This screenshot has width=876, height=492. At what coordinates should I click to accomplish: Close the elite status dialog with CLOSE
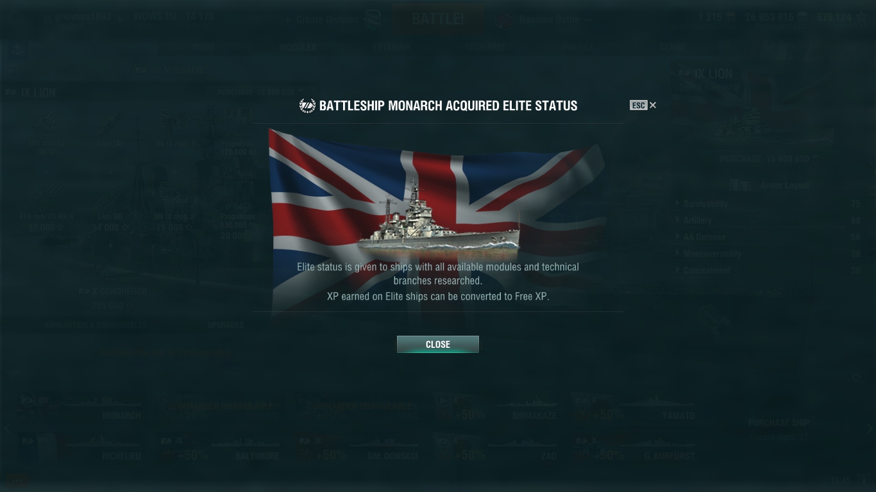point(438,344)
